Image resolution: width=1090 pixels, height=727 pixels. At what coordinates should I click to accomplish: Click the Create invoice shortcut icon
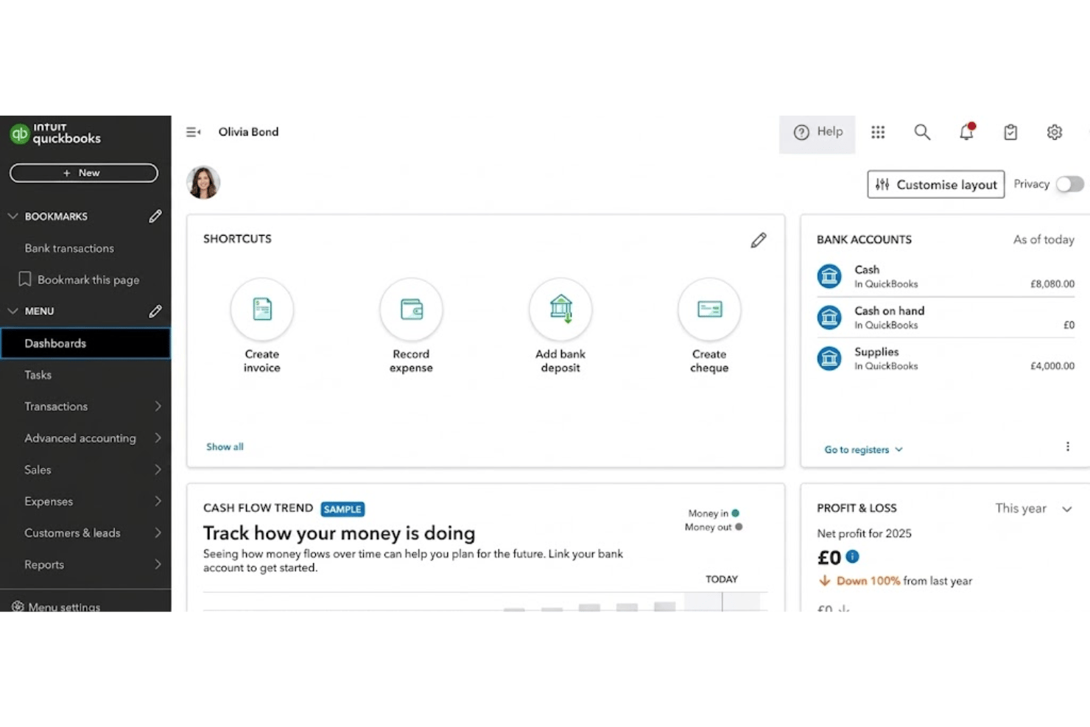pyautogui.click(x=262, y=309)
